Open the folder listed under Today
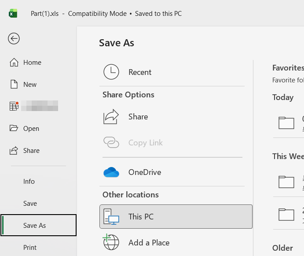Screen dimensions: 304x256 pos(287,122)
